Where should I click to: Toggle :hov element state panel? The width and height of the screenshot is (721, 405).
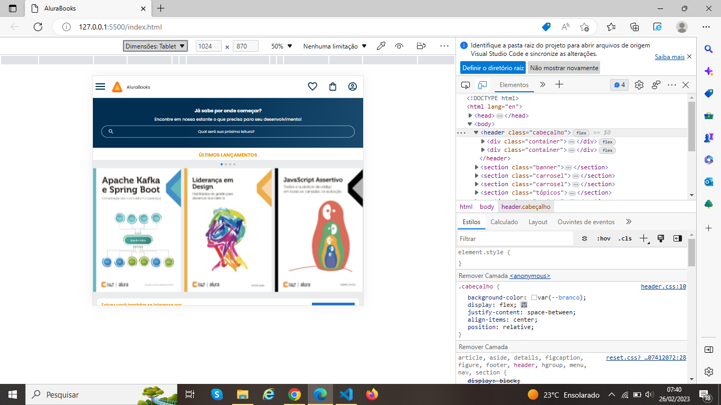pyautogui.click(x=603, y=238)
